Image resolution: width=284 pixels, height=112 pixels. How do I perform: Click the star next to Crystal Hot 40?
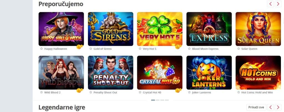click(x=140, y=92)
